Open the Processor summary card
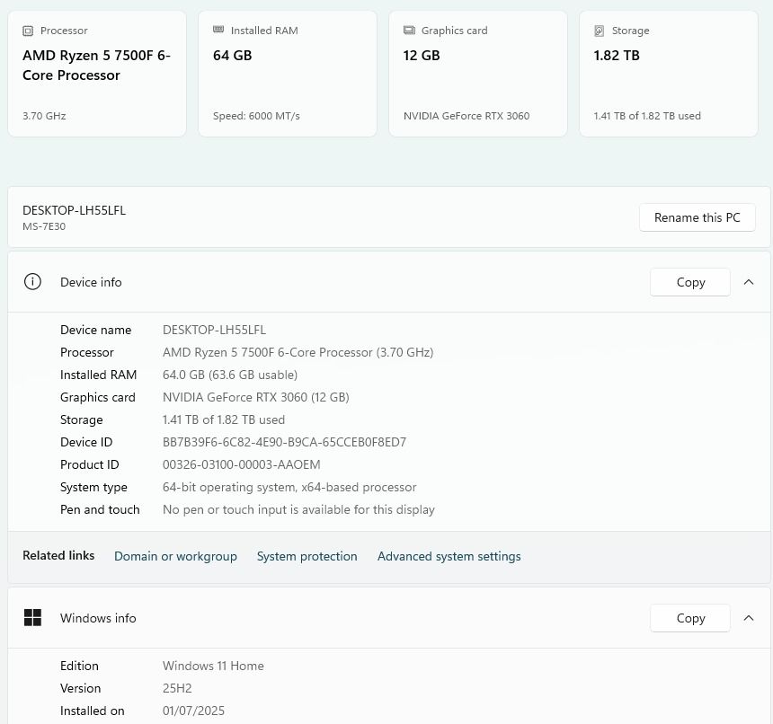 [97, 74]
